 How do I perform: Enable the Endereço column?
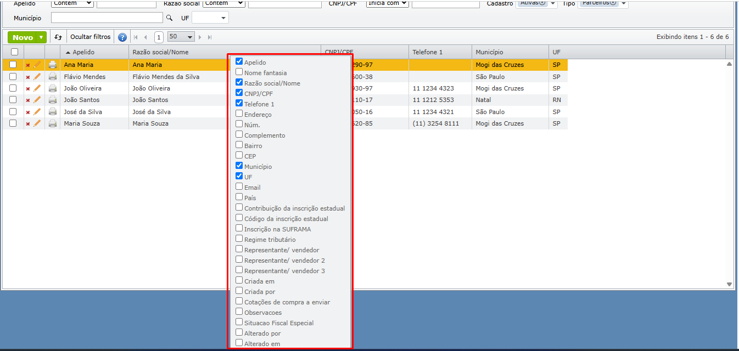pos(239,114)
